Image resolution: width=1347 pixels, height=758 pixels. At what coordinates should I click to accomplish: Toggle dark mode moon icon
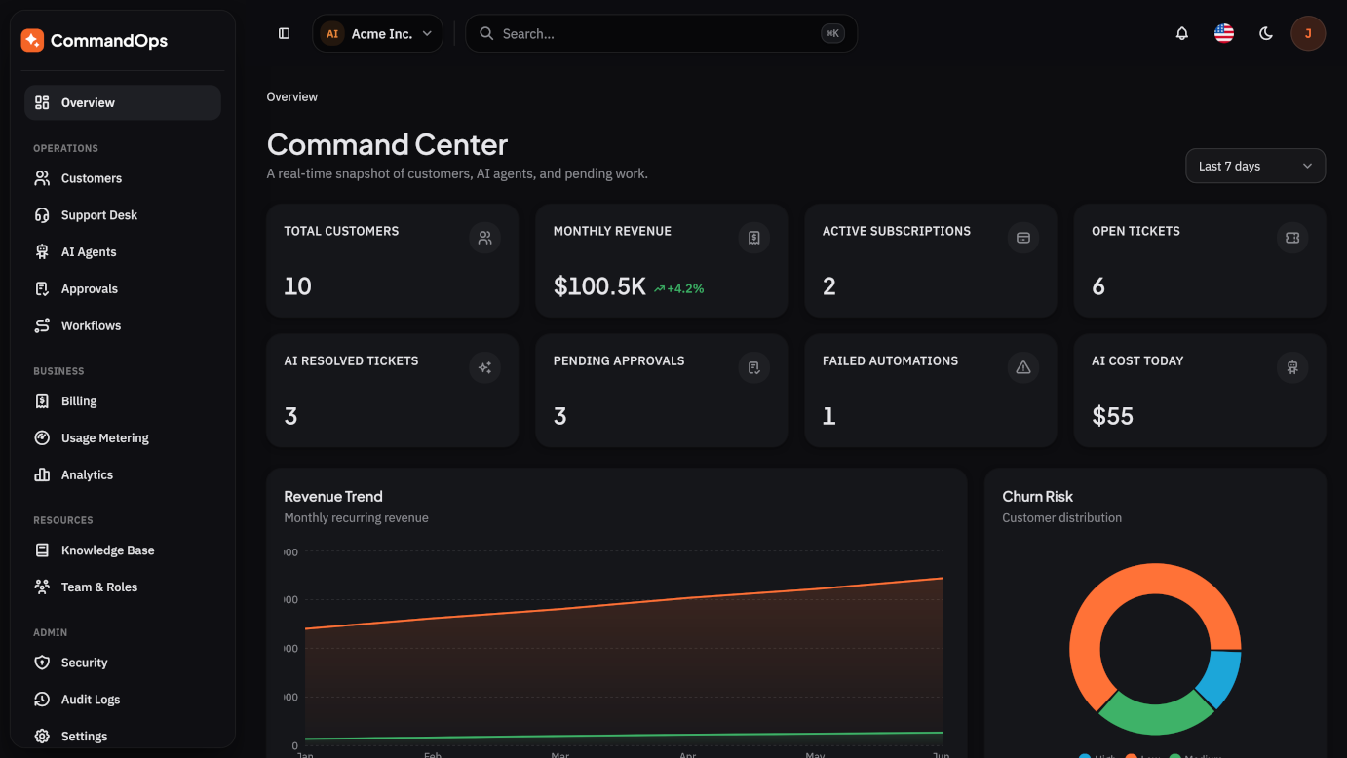[1266, 33]
